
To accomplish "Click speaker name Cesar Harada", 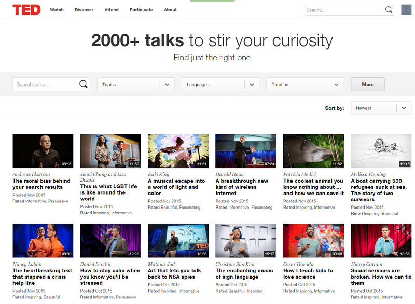I will tap(298, 264).
